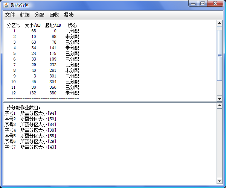Open the 数据 menu
This screenshot has width=226, height=188.
pos(24,15)
